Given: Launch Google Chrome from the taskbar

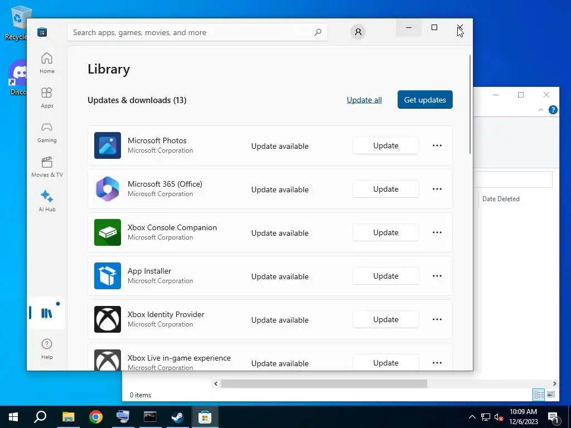Looking at the screenshot, I should 96,417.
